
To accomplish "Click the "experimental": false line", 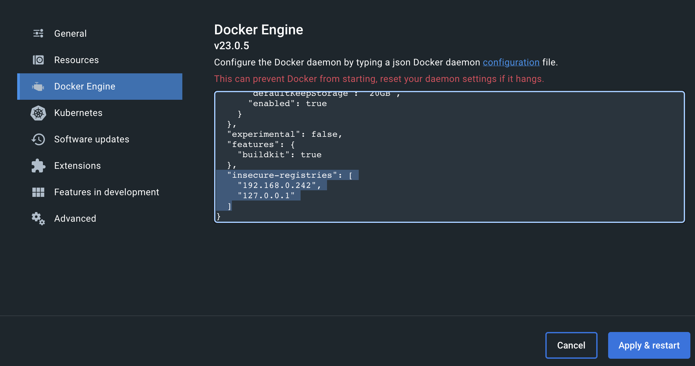I will coord(284,134).
